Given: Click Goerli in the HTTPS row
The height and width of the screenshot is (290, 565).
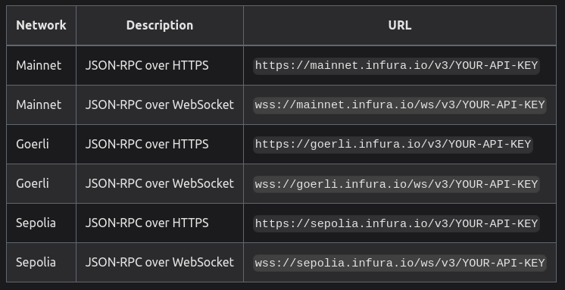Looking at the screenshot, I should pyautogui.click(x=33, y=144).
